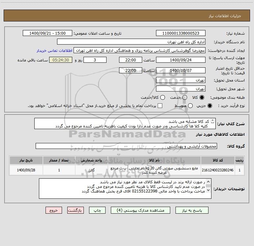
Task: Click the گروه کالا field محصولات آرایشی و بهداشتی
Action: [x=126, y=146]
